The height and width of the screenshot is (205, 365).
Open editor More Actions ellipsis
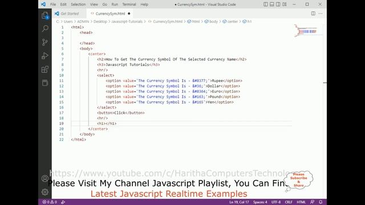tap(321, 14)
